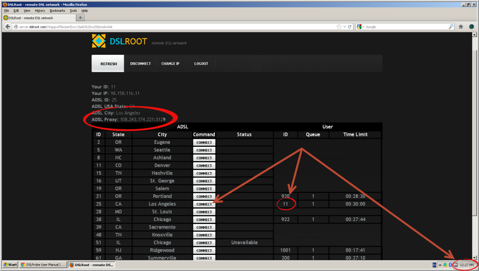Bookmark this page with the star icon
Viewport: 479px width, 271px height.
[338, 27]
